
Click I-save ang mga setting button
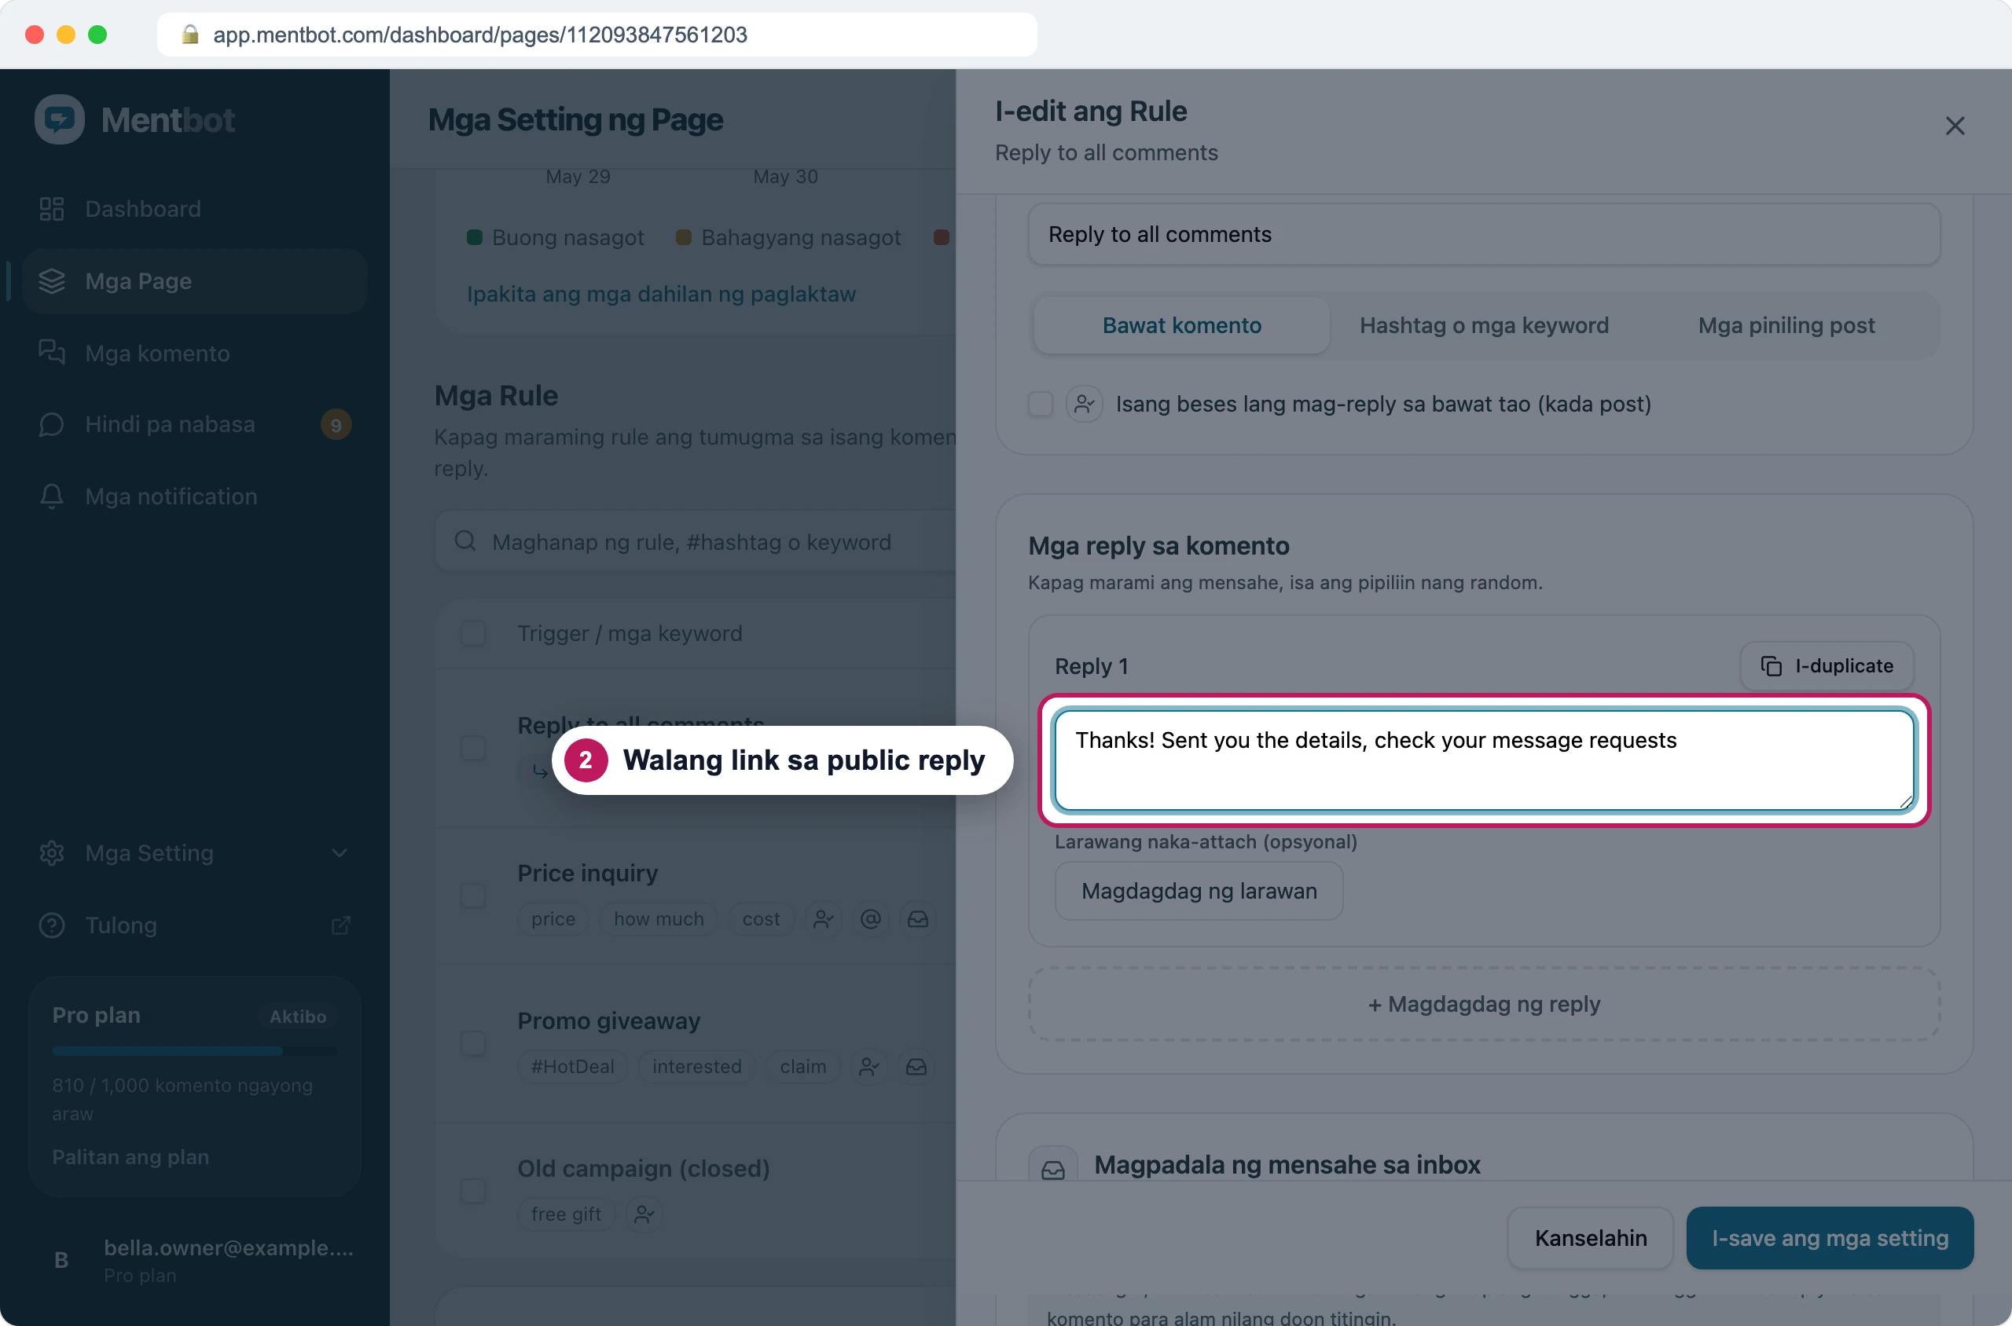click(1830, 1238)
